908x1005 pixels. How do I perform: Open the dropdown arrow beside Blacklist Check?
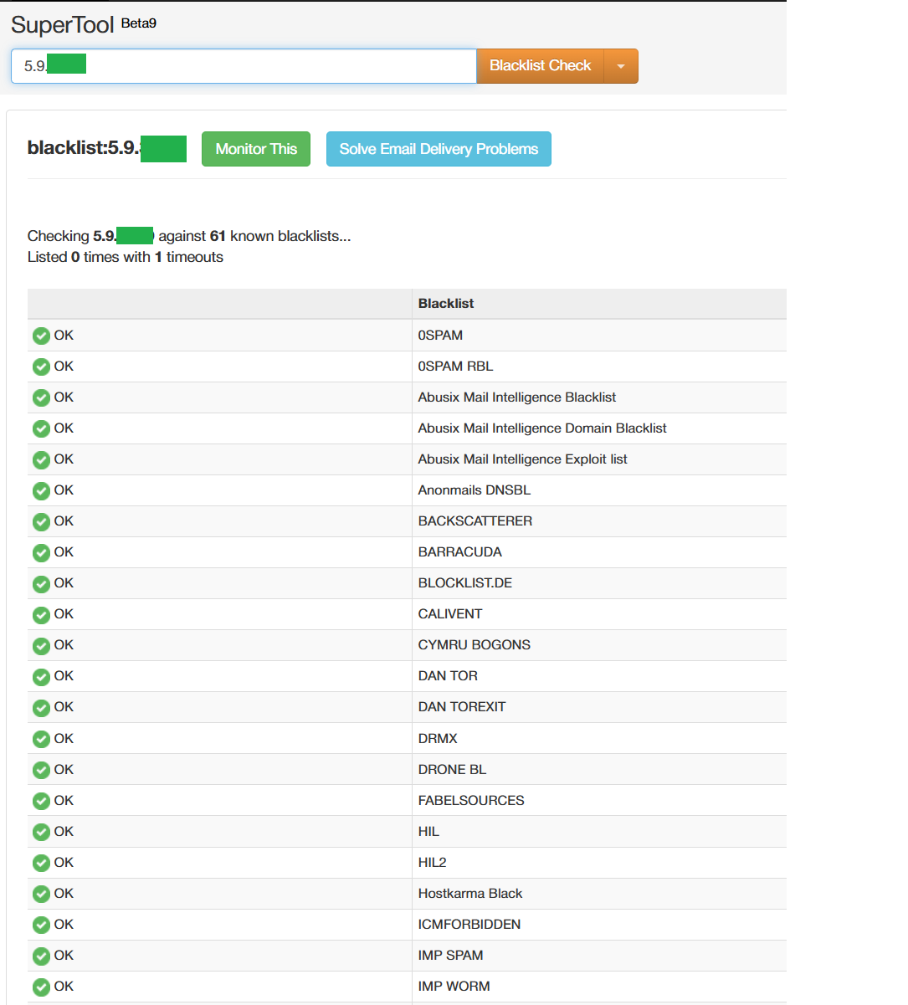(621, 66)
